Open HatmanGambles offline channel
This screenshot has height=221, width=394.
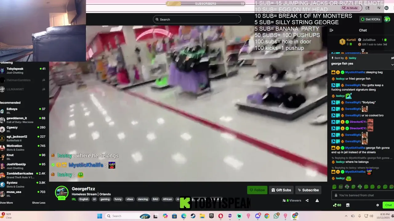tap(23, 80)
